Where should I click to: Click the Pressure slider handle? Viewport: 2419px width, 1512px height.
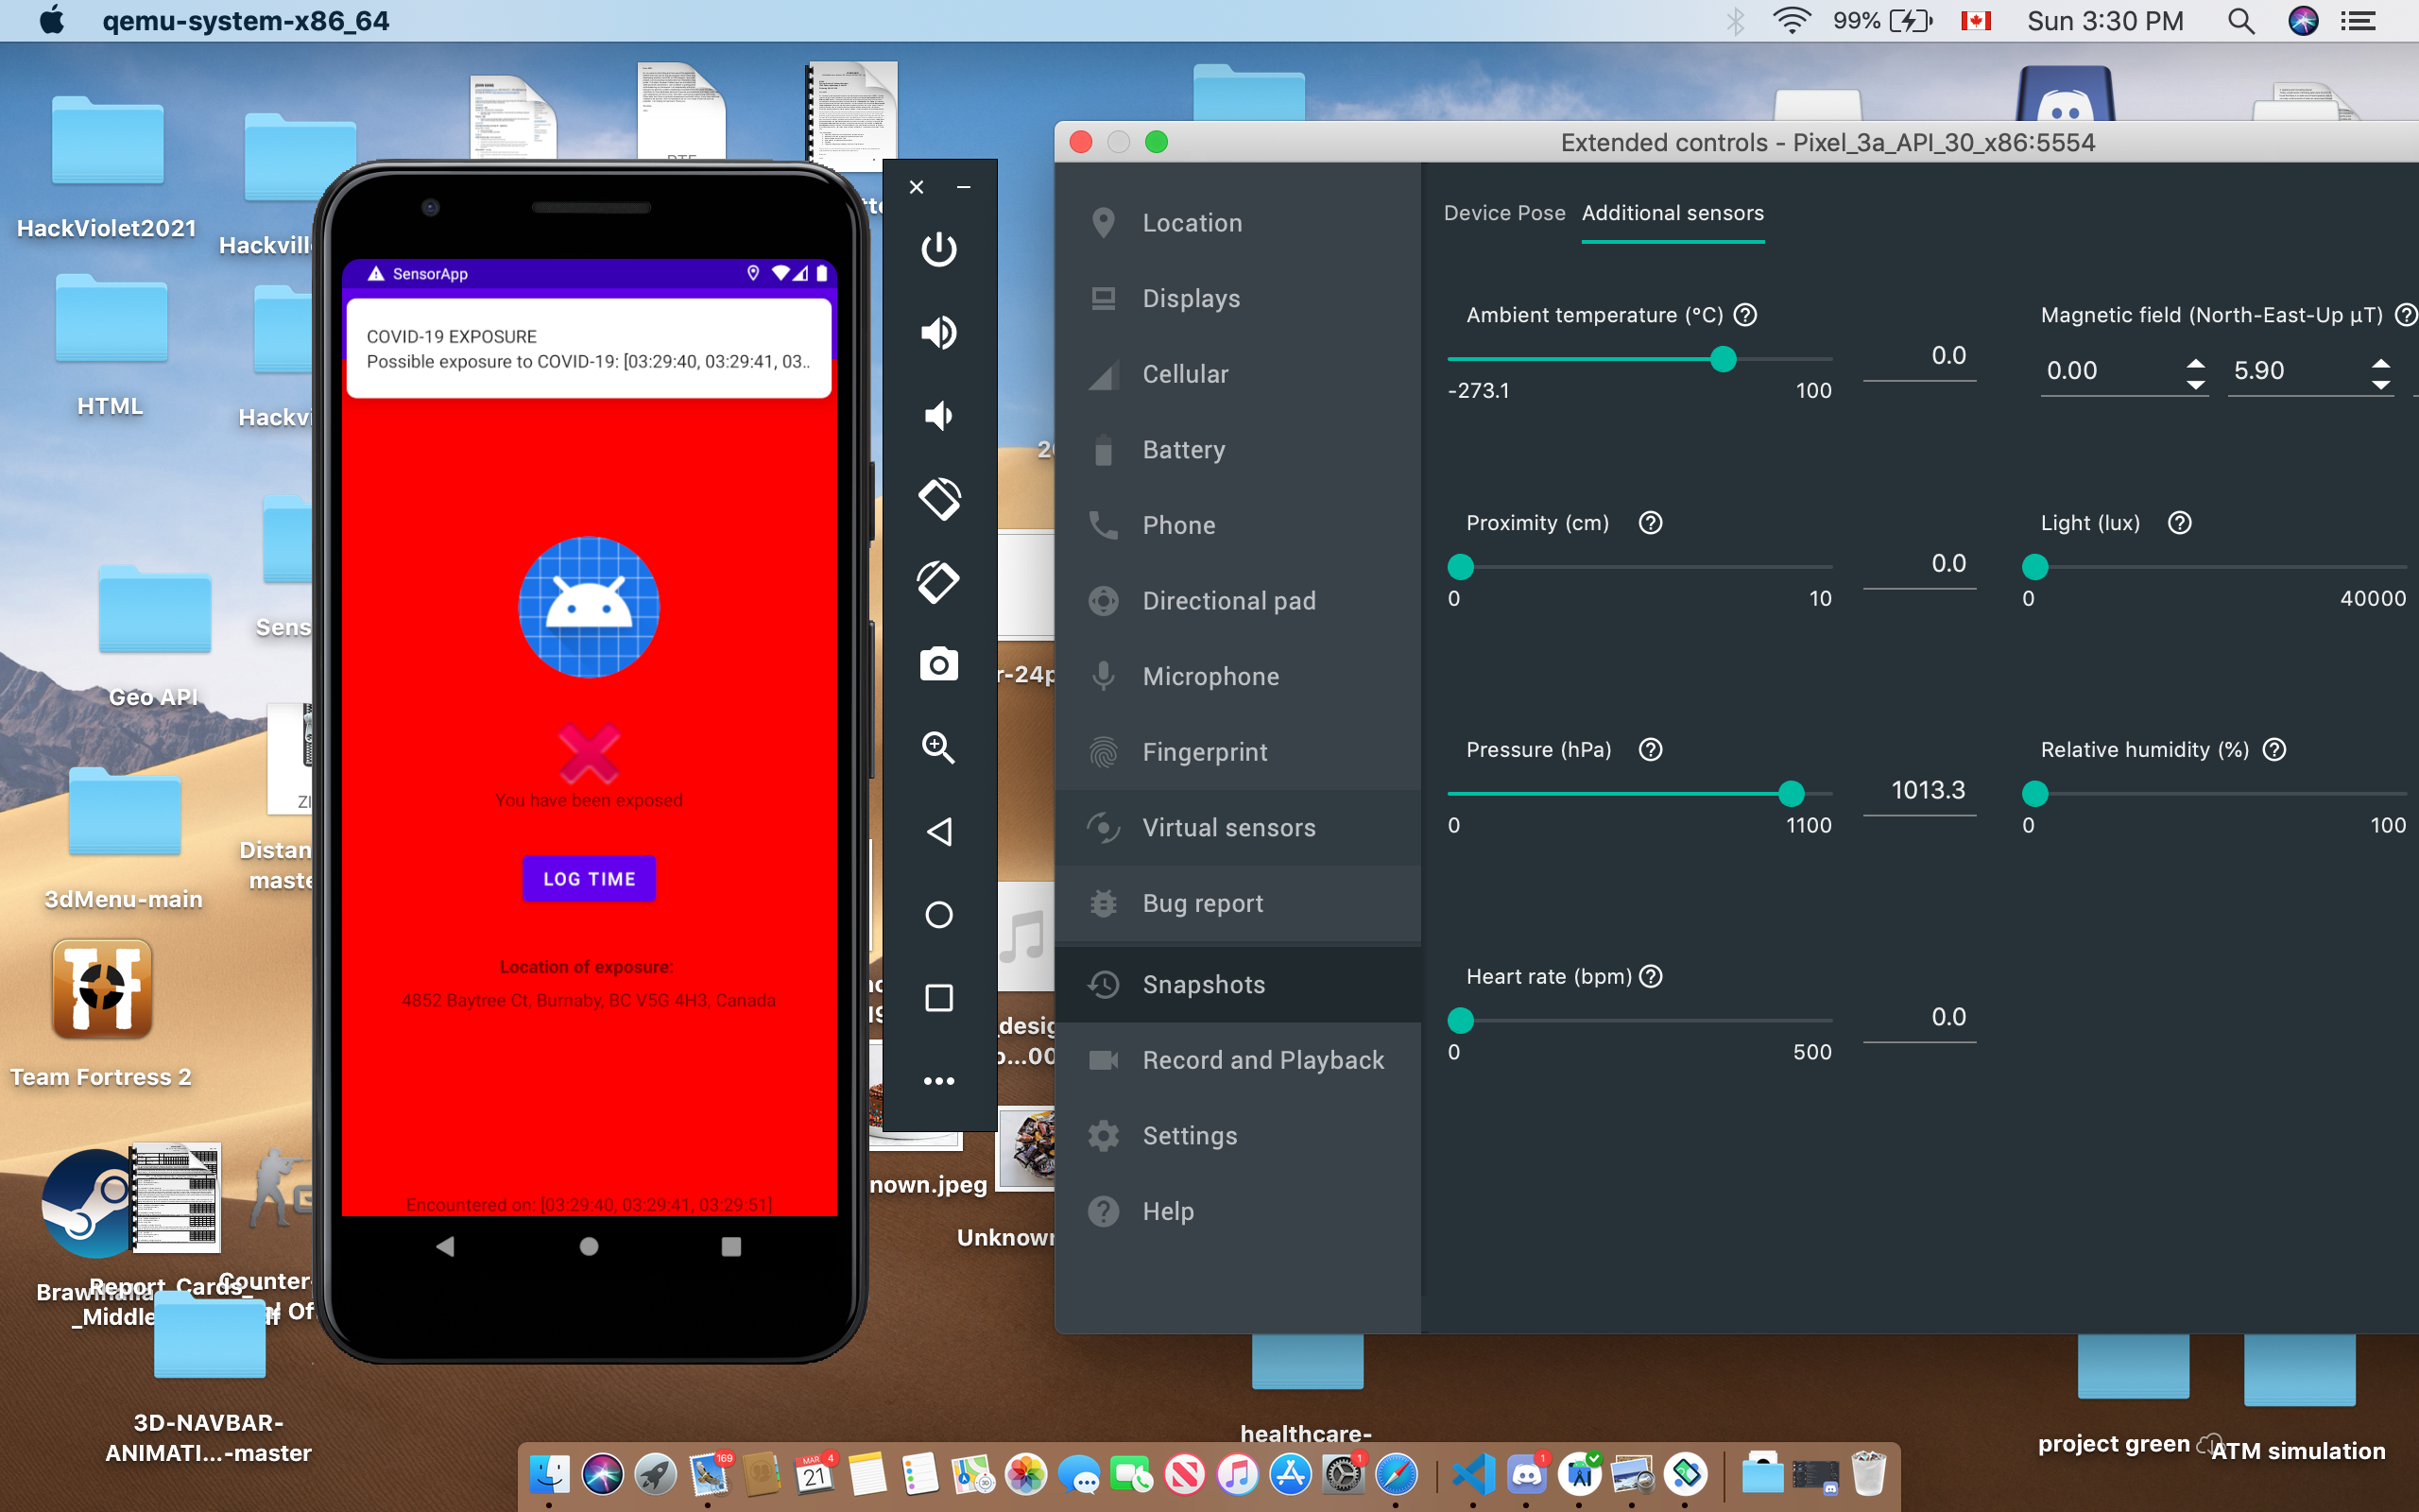click(1792, 794)
